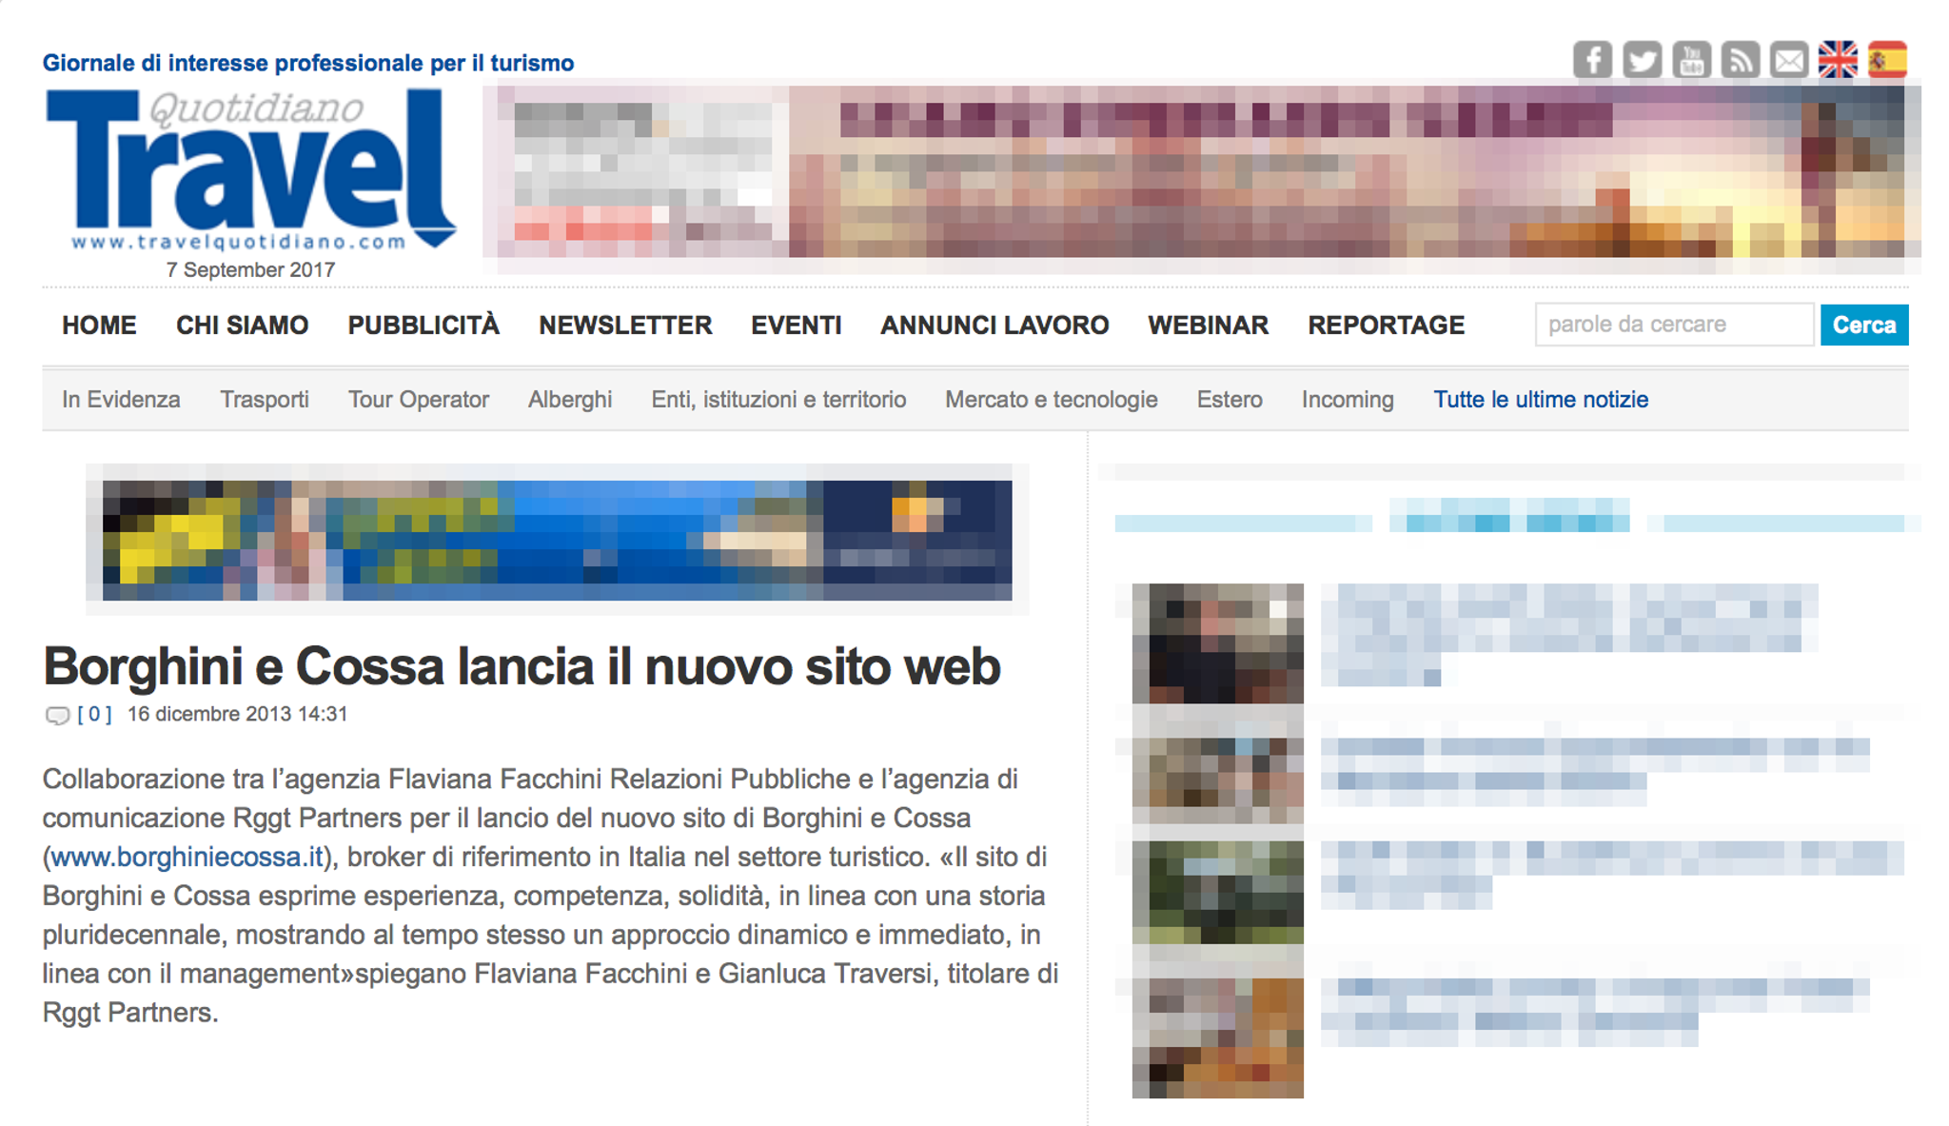Open PUBBLICITÀ menu item
Viewport: 1949px width, 1126px height.
pyautogui.click(x=423, y=326)
